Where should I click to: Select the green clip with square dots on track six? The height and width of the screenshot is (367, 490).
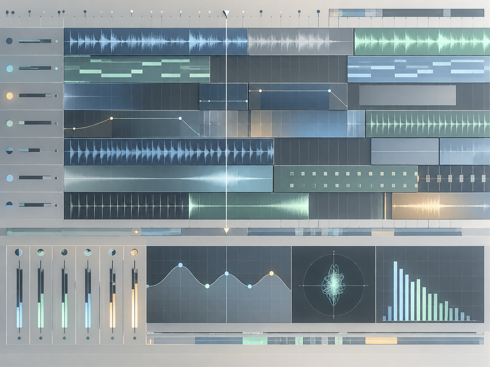pyautogui.click(x=346, y=179)
